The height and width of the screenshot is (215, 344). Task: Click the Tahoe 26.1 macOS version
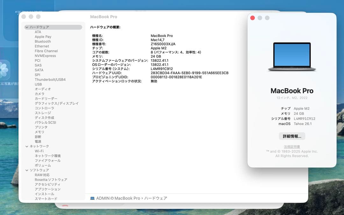point(303,124)
